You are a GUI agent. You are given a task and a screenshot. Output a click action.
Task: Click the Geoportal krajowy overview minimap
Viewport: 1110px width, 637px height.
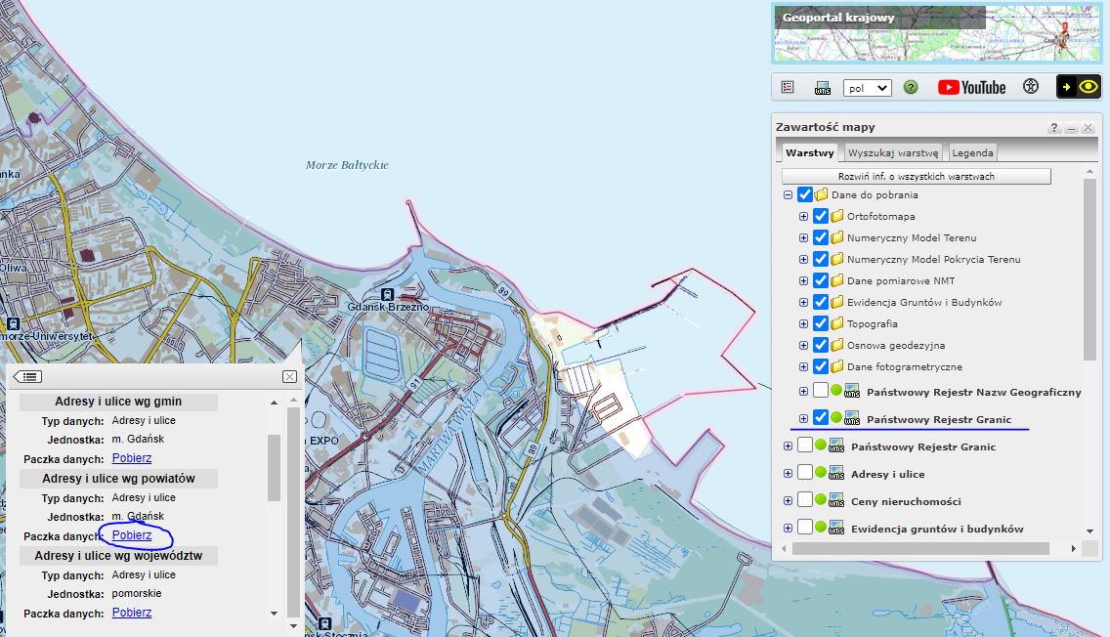tap(936, 34)
